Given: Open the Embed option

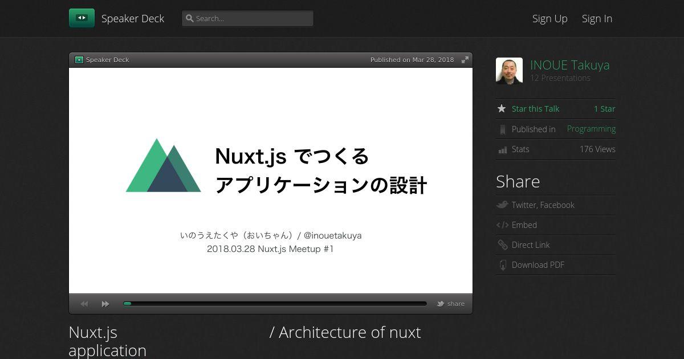Looking at the screenshot, I should coord(524,225).
